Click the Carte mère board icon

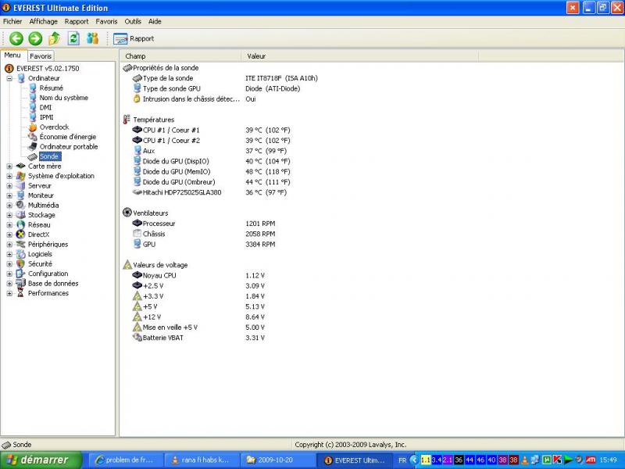point(21,166)
